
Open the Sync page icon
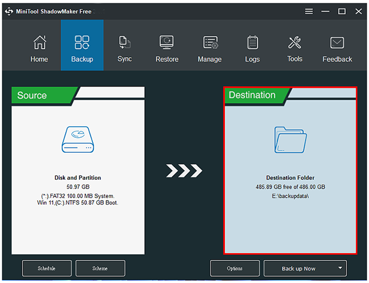click(x=125, y=42)
